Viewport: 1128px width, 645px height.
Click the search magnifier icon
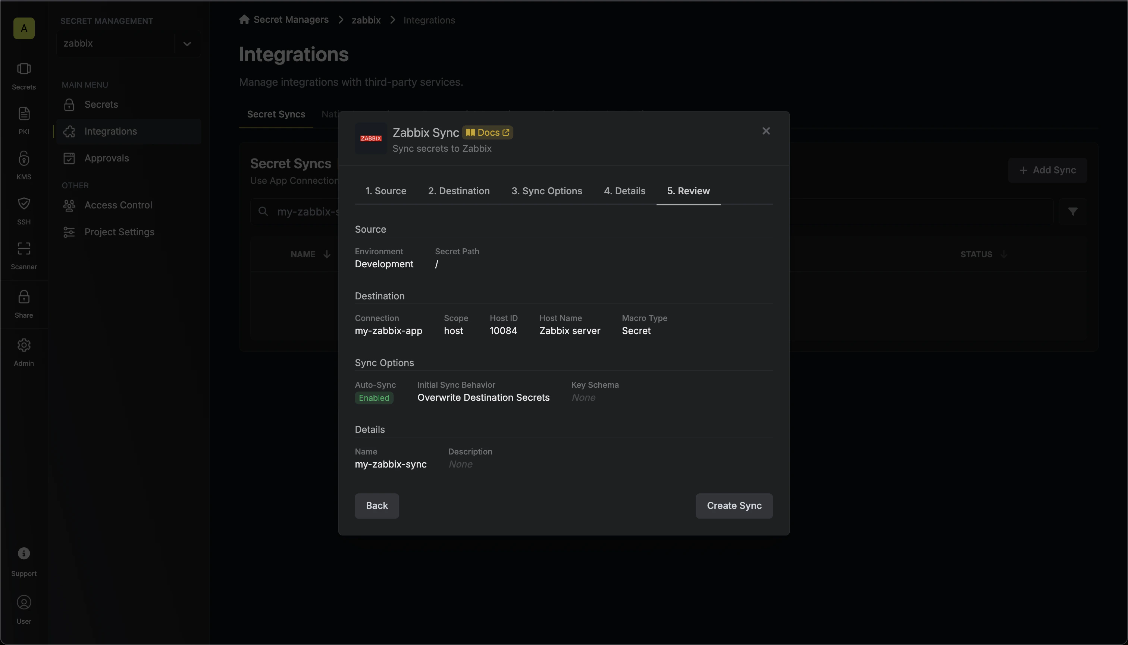coord(263,211)
